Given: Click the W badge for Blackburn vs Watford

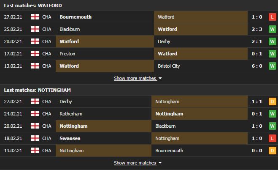Looking at the screenshot, I should [273, 29].
